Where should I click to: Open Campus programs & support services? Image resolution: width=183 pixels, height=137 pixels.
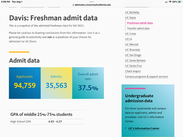[146, 76]
